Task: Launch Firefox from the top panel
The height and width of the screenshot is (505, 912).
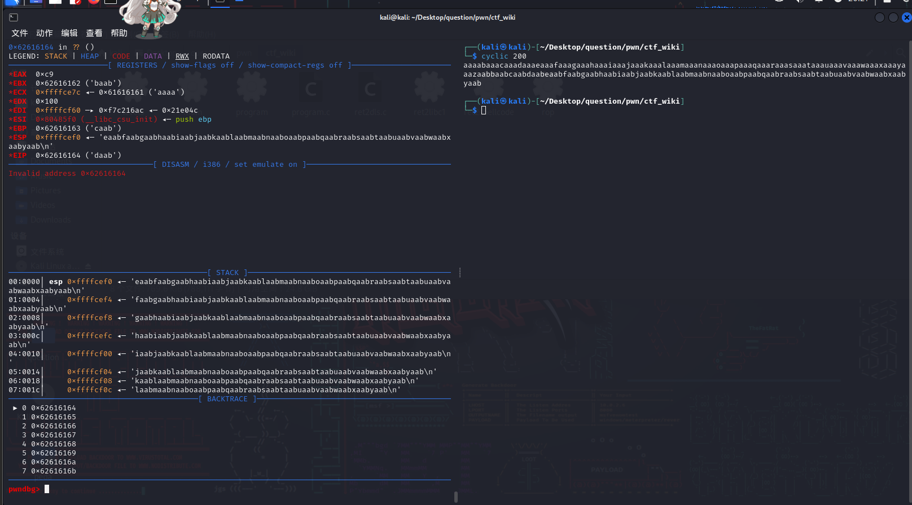Action: pos(94,2)
